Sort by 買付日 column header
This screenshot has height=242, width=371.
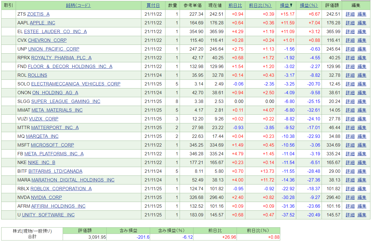coord(153,5)
